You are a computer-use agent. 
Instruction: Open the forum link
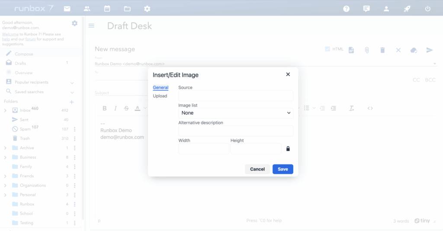tap(31, 39)
